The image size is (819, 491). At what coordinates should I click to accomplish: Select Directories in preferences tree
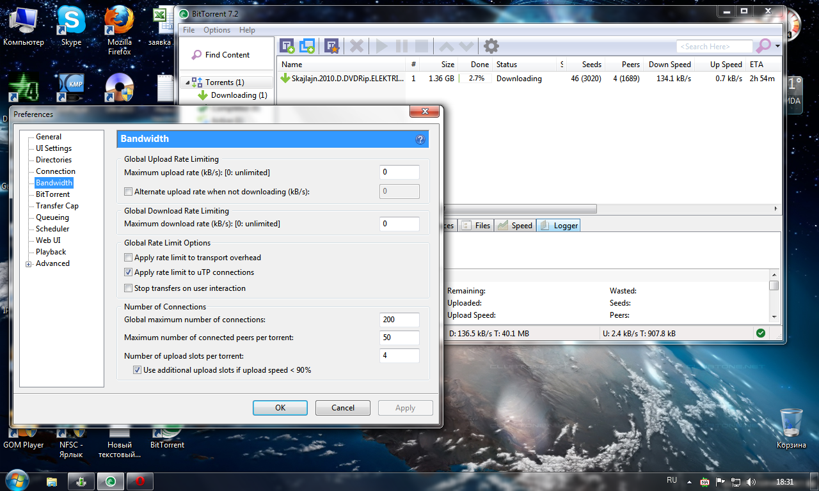point(54,160)
